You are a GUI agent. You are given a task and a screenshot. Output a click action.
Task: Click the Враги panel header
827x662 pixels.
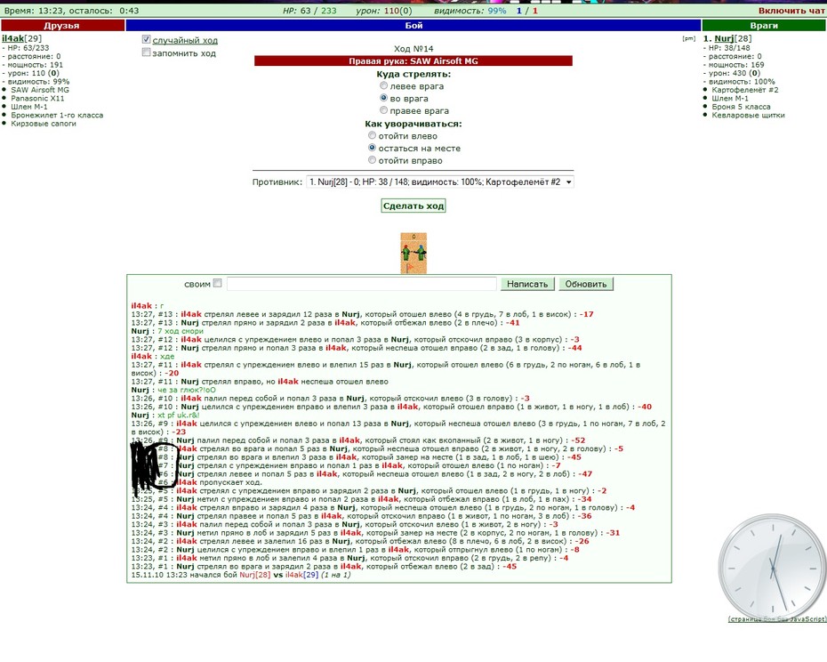pyautogui.click(x=764, y=25)
